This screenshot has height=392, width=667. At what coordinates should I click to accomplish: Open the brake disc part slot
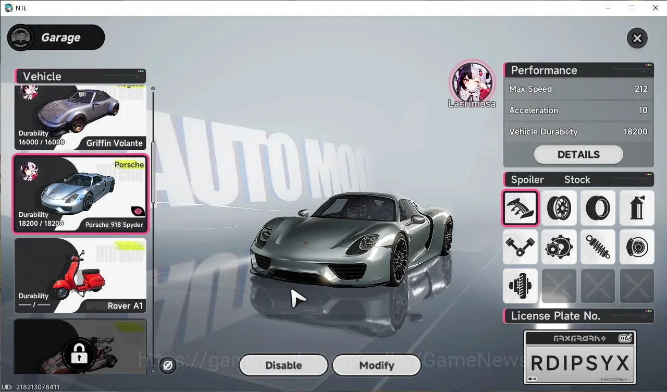click(637, 247)
